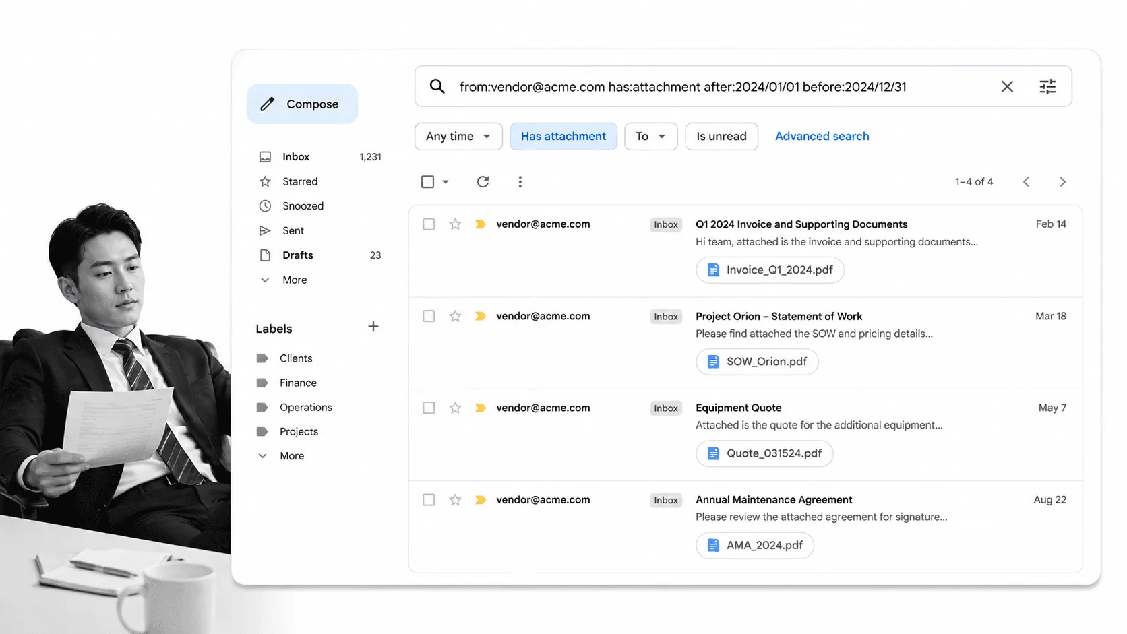Star the Q1 2024 Invoice email
The image size is (1127, 634).
[x=455, y=224]
